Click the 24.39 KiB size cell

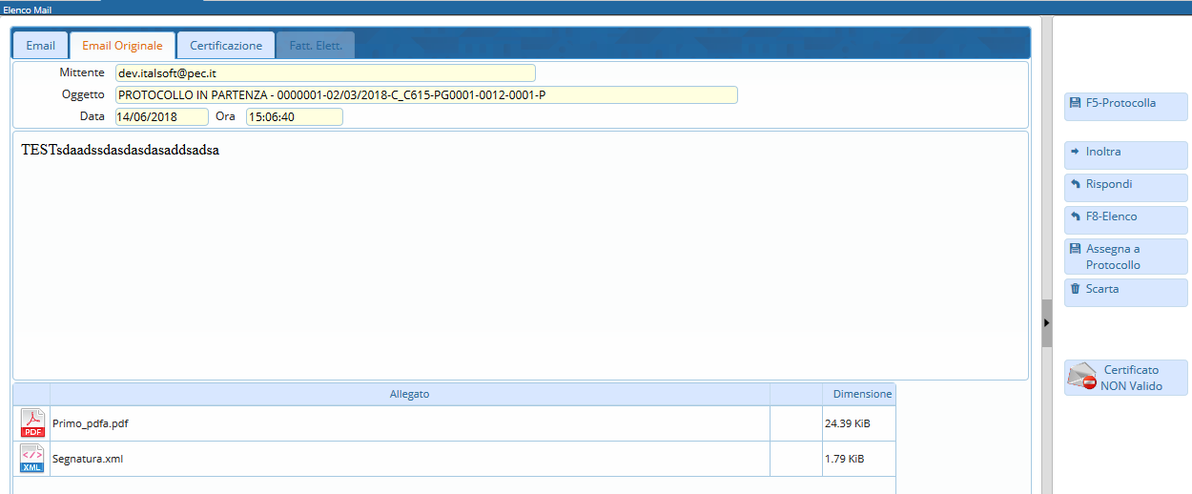[x=858, y=423]
